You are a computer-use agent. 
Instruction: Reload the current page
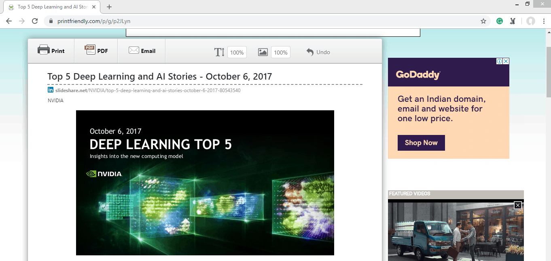point(35,21)
